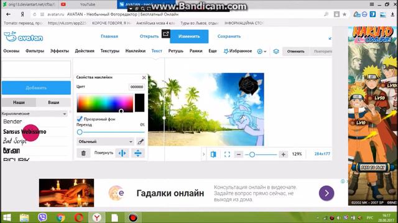This screenshot has width=398, height=223.
Task: Open the Открыть tab
Action: tap(149, 37)
